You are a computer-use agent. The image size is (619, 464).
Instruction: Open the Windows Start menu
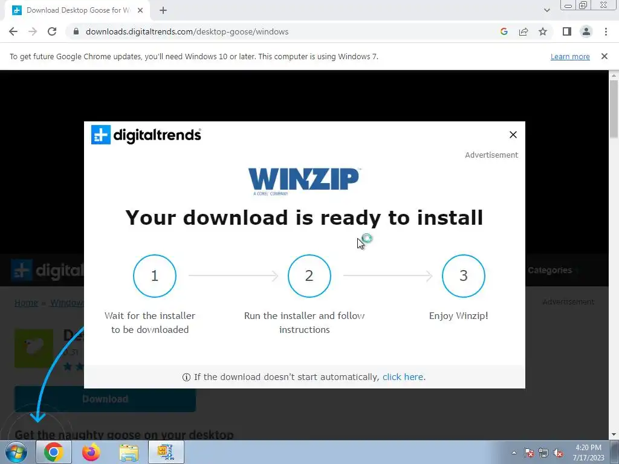[x=16, y=452]
